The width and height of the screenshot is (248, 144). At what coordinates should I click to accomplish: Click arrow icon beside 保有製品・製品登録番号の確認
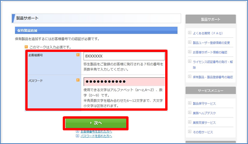click(x=190, y=77)
